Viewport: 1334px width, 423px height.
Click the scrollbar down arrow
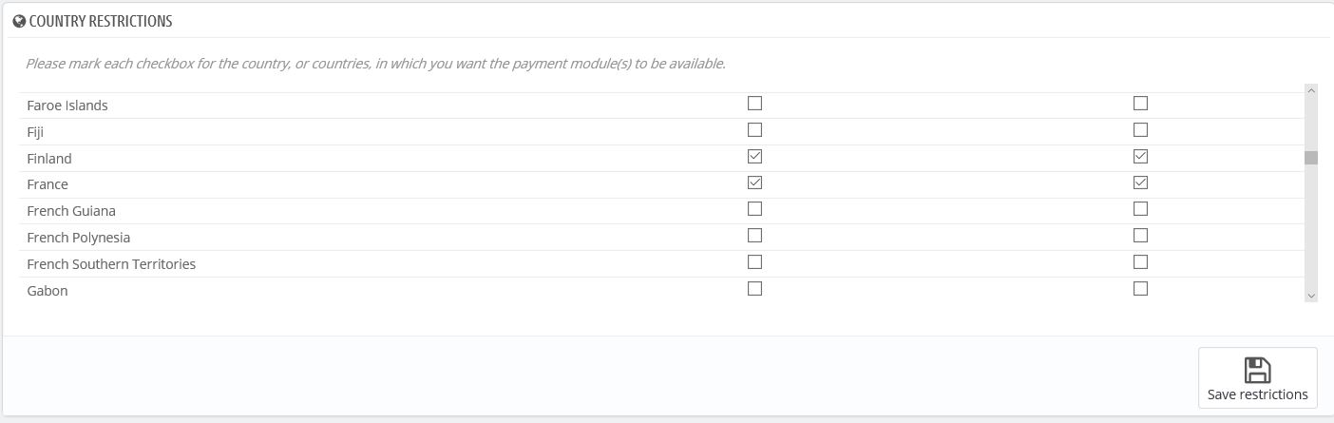pos(1311,296)
